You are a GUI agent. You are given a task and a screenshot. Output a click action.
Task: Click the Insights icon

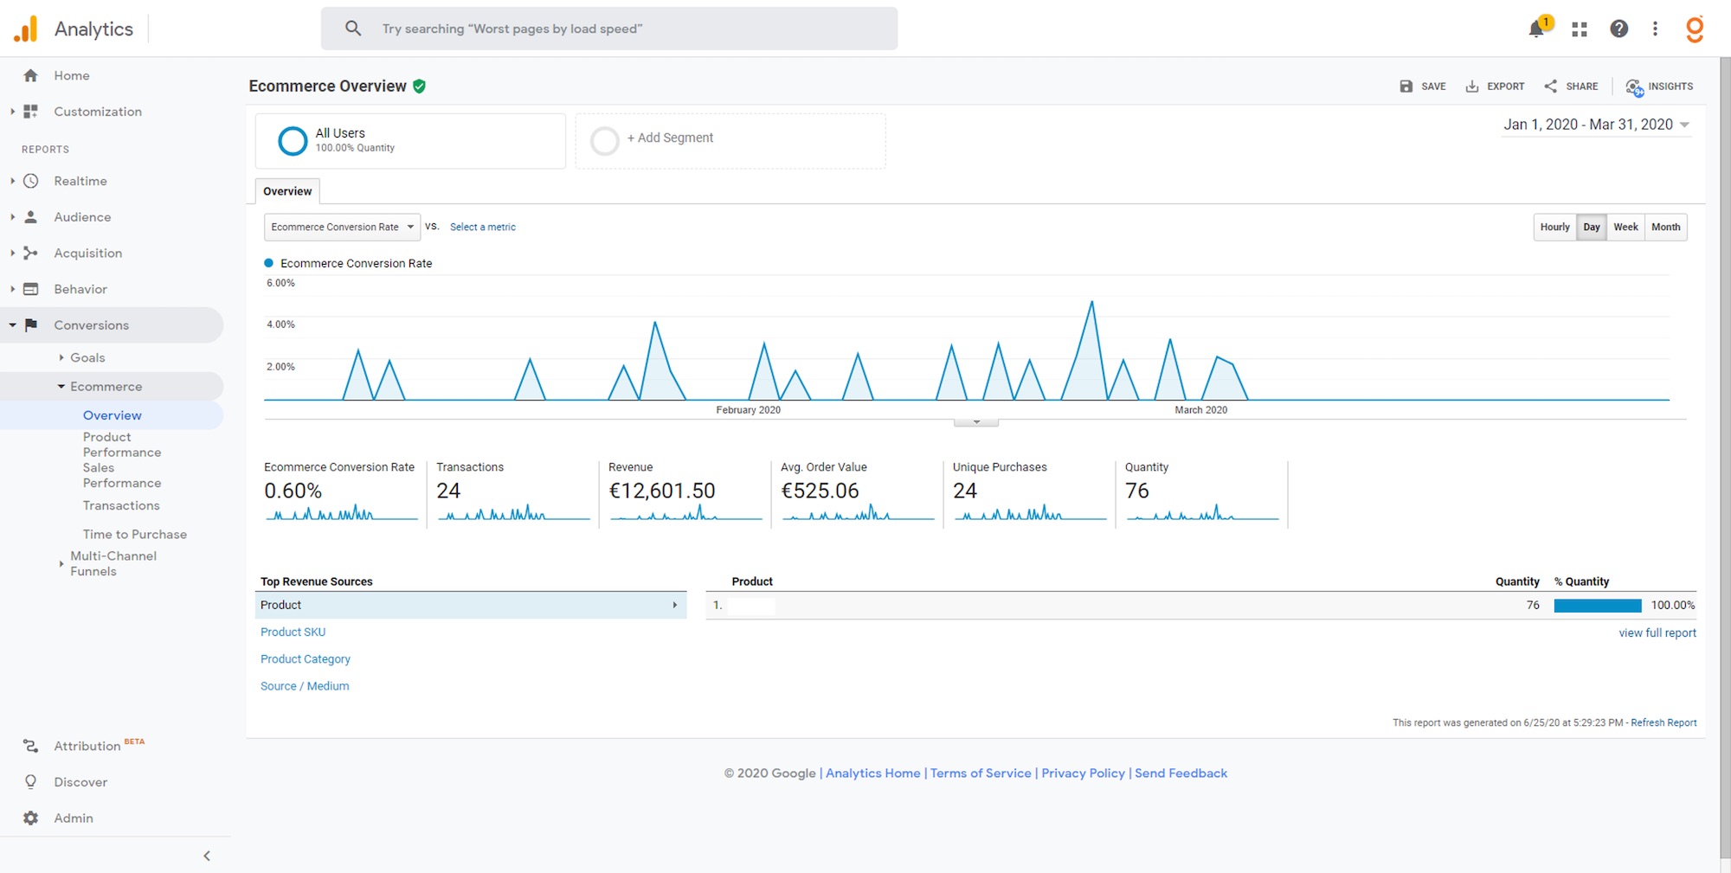pos(1634,87)
